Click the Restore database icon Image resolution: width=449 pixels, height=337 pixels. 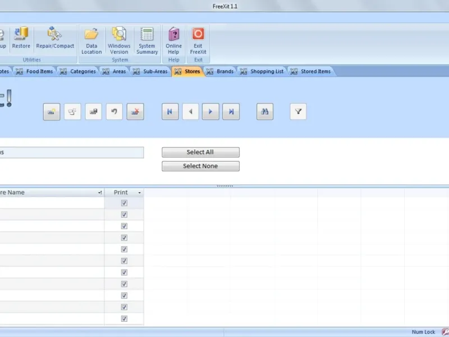click(21, 38)
